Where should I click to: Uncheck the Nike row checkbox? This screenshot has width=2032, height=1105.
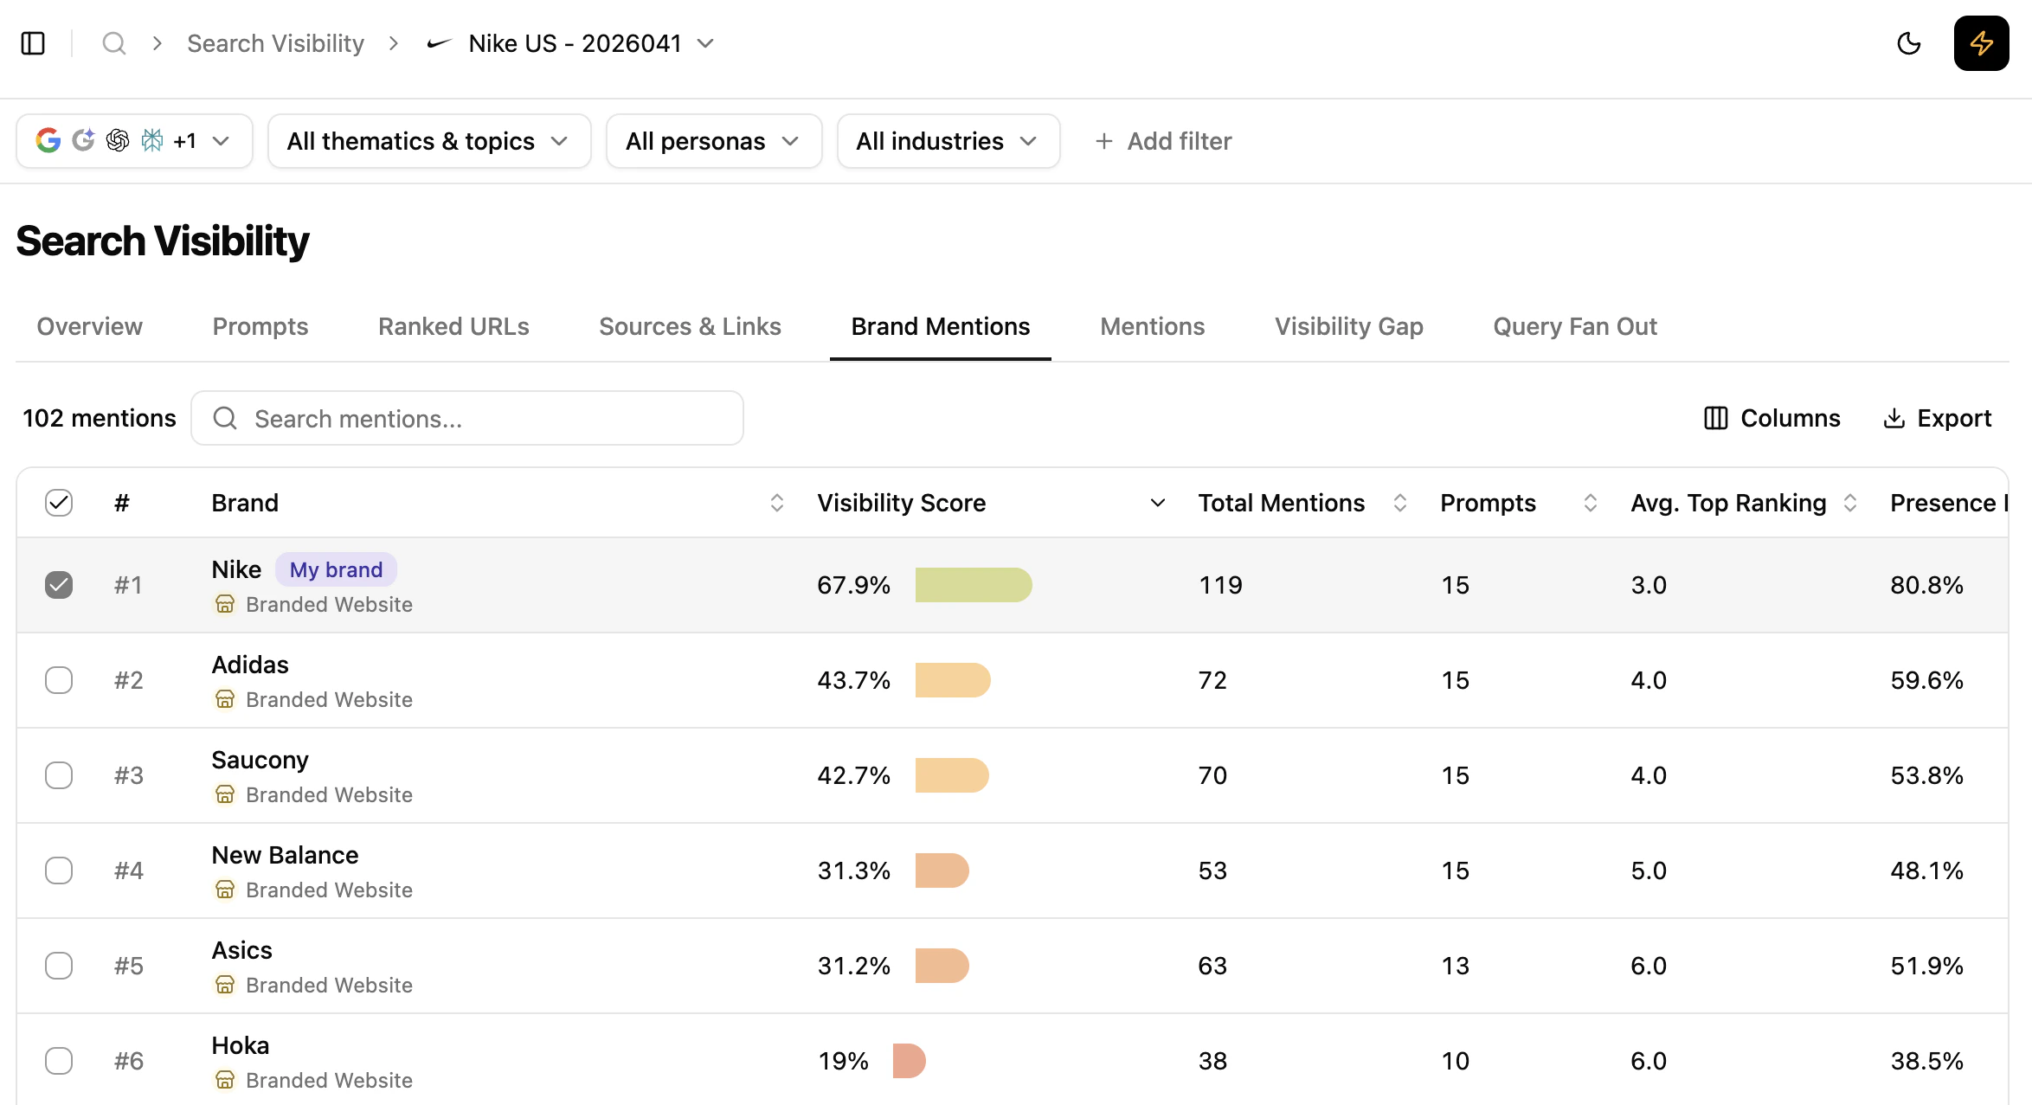pos(59,585)
